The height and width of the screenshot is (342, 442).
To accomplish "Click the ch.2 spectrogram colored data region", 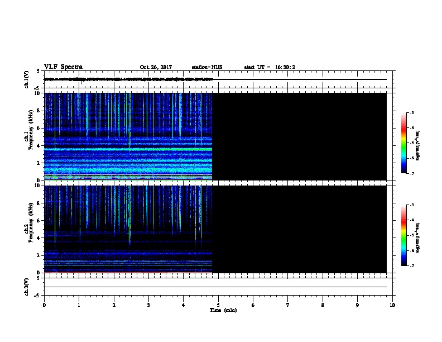I will coord(128,229).
